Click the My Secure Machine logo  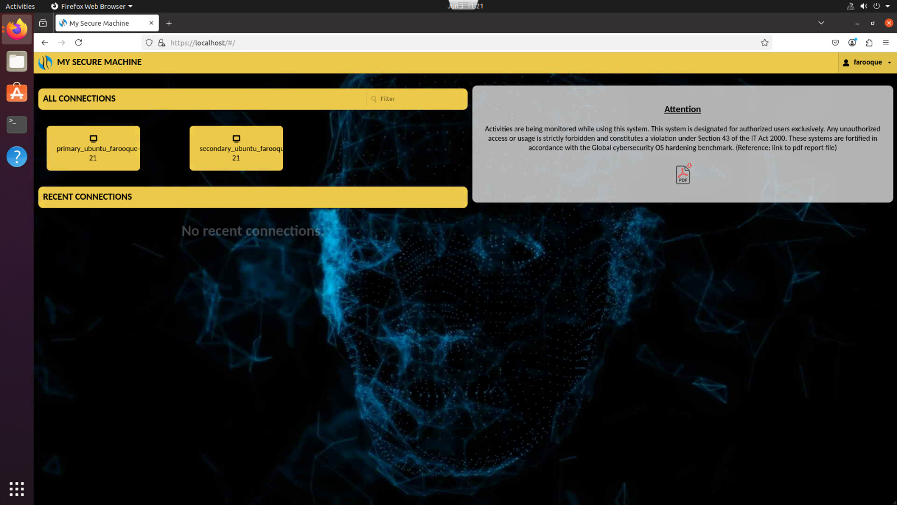tap(45, 62)
